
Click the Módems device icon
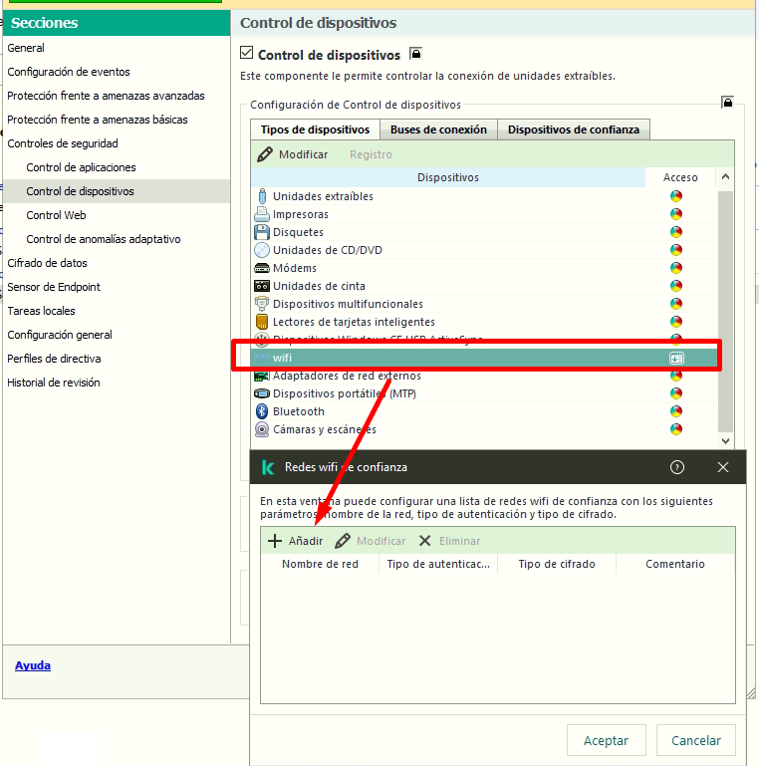click(x=262, y=268)
